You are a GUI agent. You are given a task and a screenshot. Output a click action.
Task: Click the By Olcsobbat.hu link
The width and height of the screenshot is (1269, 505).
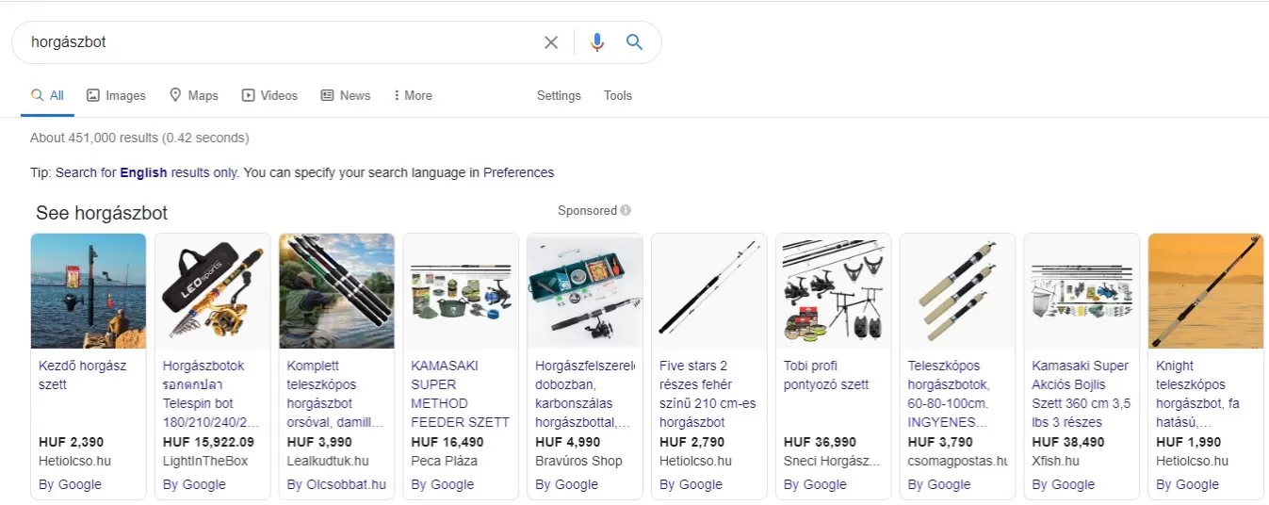click(336, 484)
